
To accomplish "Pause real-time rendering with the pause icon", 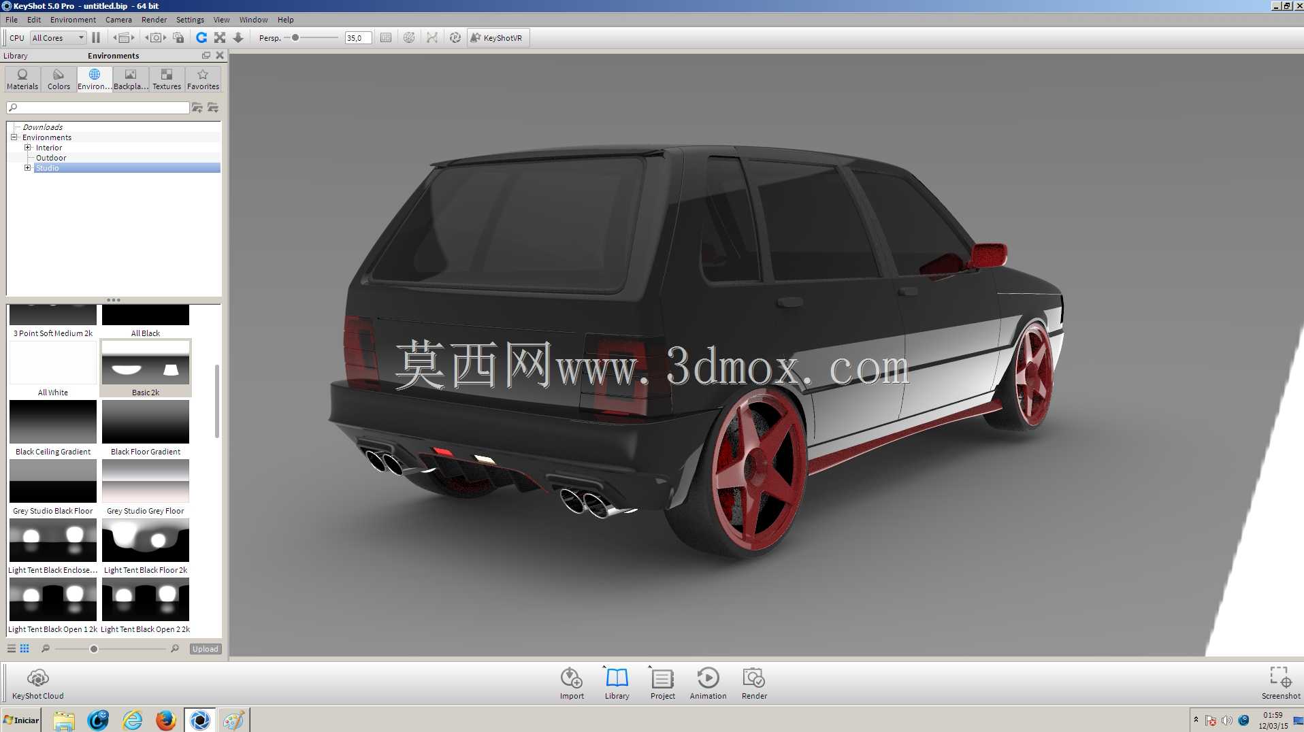I will click(x=96, y=38).
